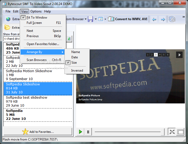Click the globe extract icon in toolbar

[8, 19]
